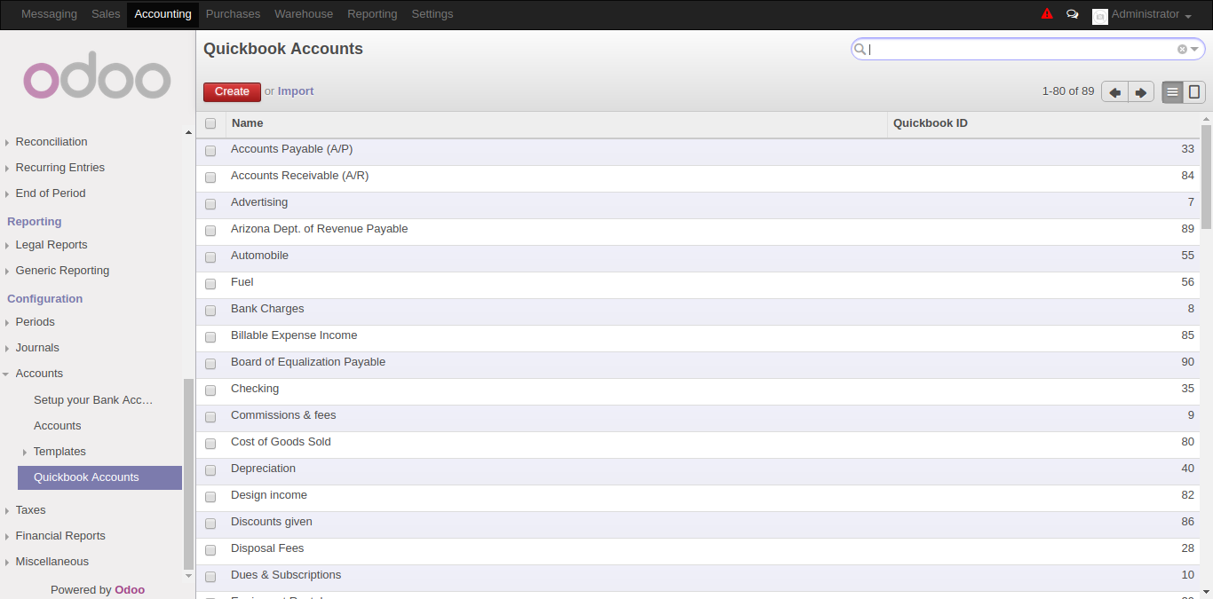This screenshot has width=1213, height=599.
Task: Click the sidebar scroll up arrow
Action: click(188, 132)
